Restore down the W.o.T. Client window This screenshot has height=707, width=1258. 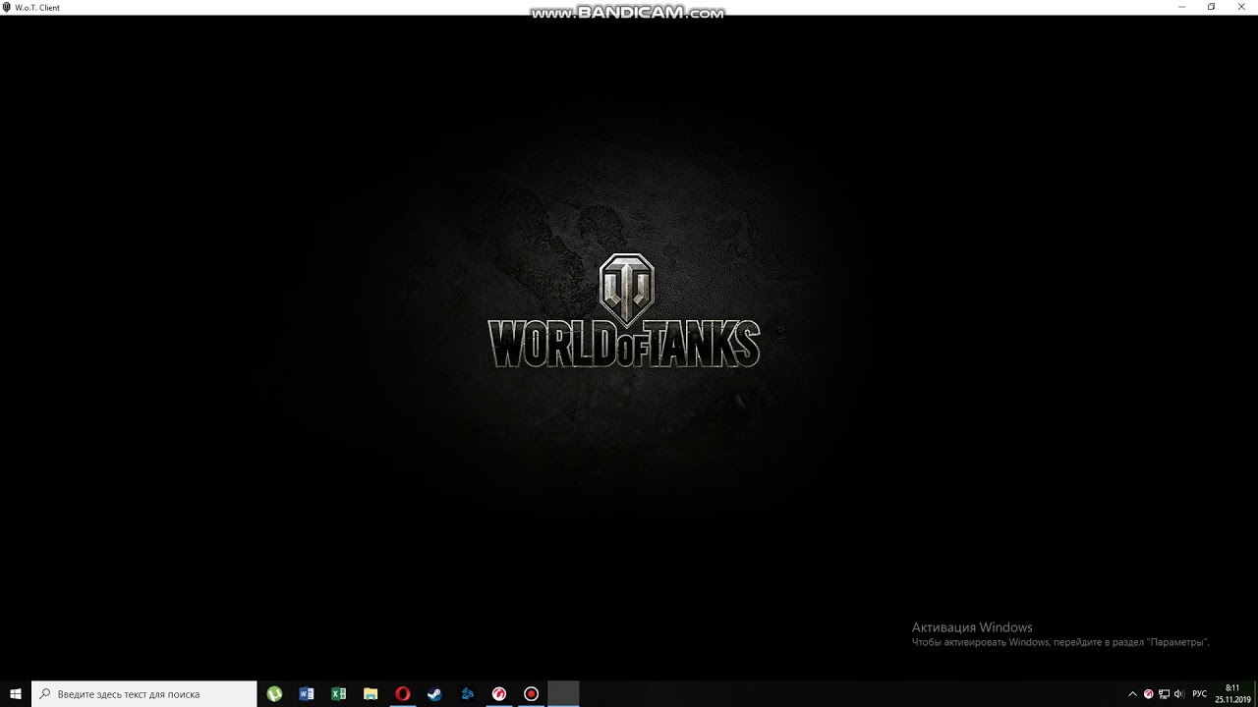(x=1211, y=7)
